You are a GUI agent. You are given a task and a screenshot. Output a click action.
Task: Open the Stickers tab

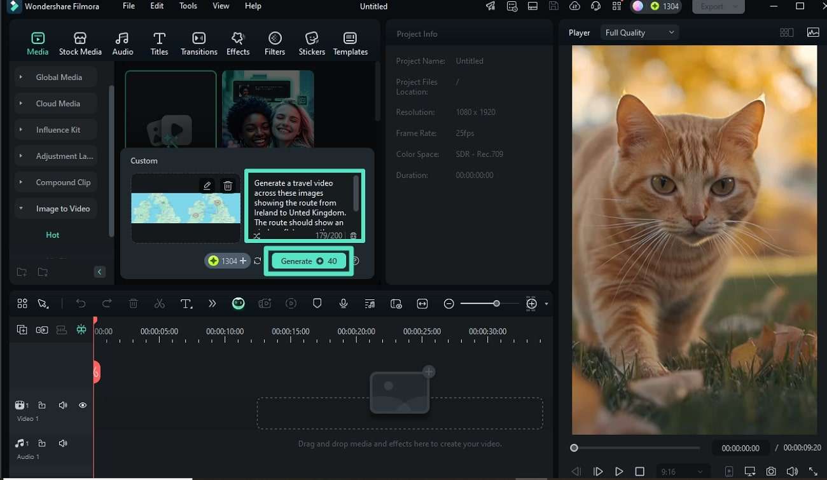coord(312,43)
